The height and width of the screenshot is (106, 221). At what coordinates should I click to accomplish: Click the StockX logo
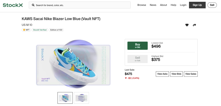[13, 5]
